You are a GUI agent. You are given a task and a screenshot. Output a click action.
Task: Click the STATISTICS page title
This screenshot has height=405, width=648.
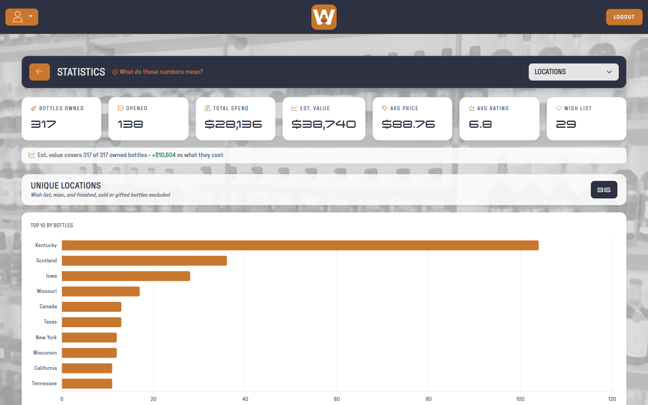[81, 72]
